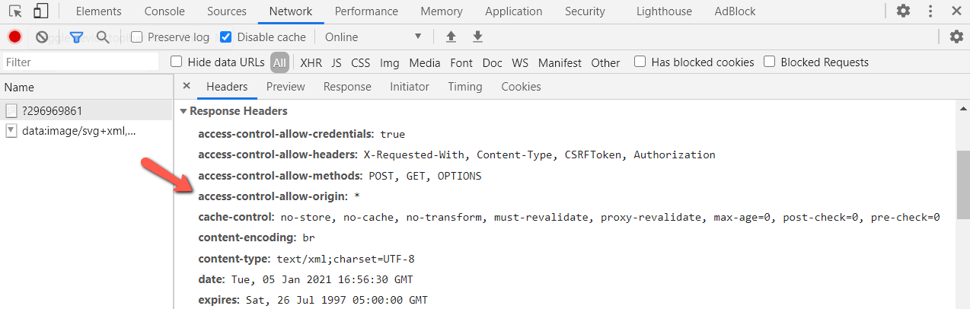970x309 pixels.
Task: Switch to the Console tab
Action: 164,11
